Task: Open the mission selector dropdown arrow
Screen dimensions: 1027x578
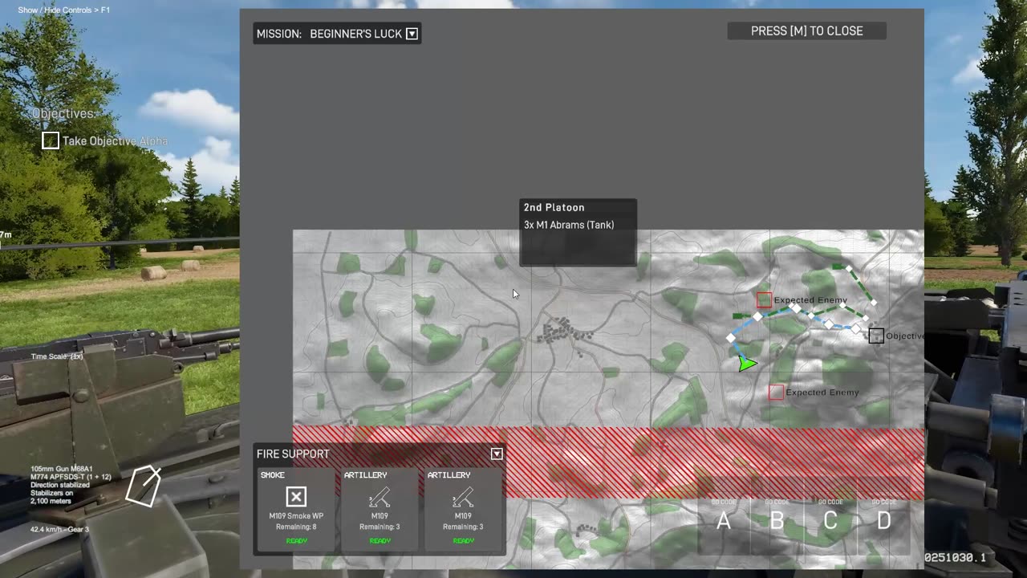Action: tap(412, 34)
